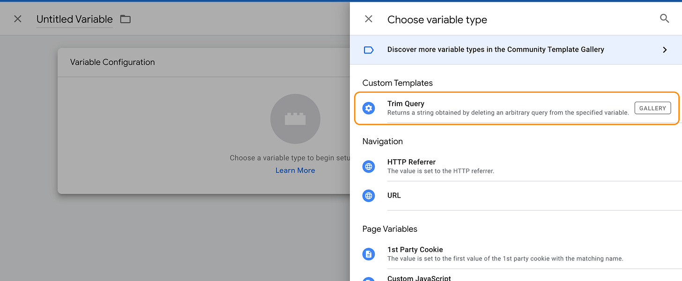Click the Custom JavaScript document icon
Screen dimensions: 682x281
369,280
